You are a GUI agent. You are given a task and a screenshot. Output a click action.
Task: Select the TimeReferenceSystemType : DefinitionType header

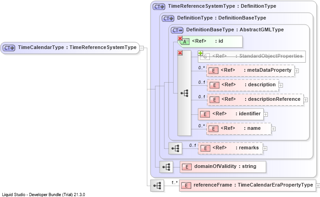pos(222,6)
